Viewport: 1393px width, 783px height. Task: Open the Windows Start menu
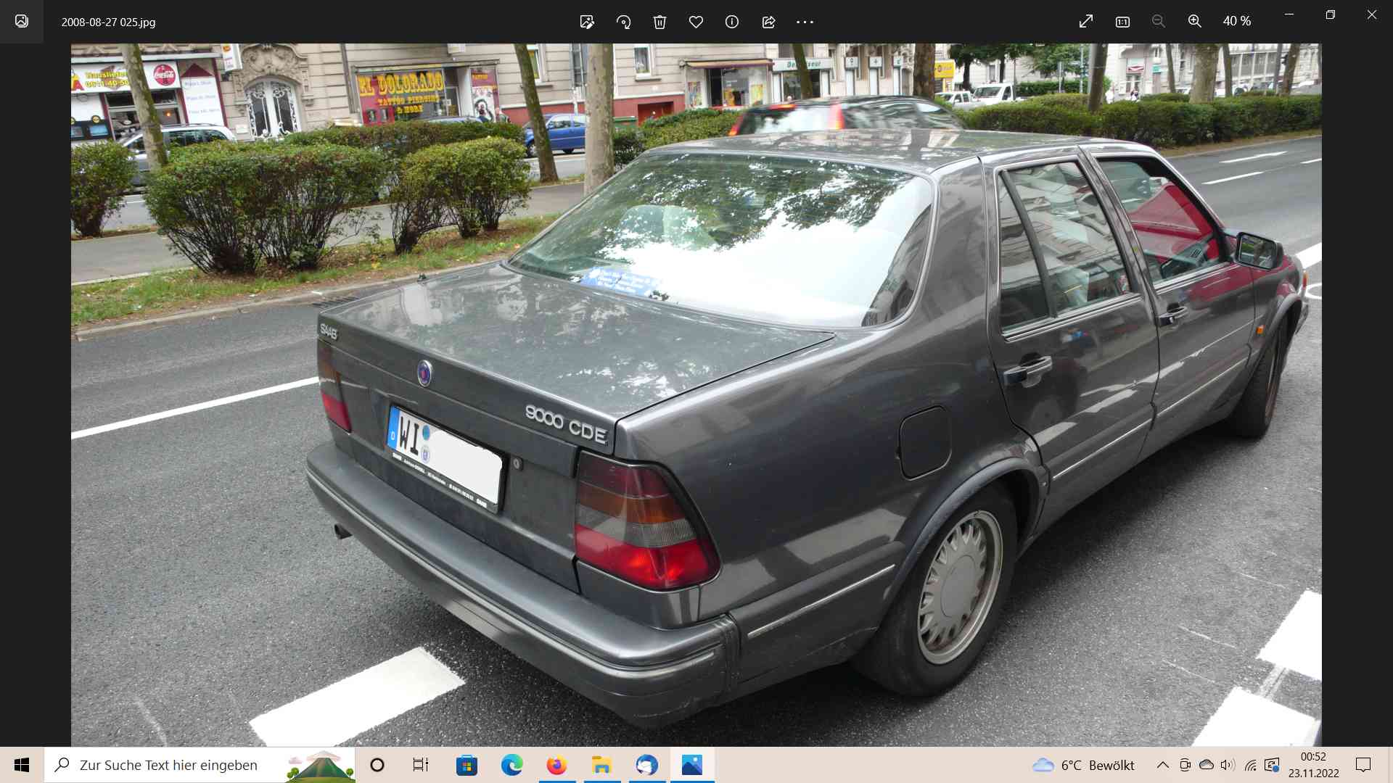pos(22,765)
